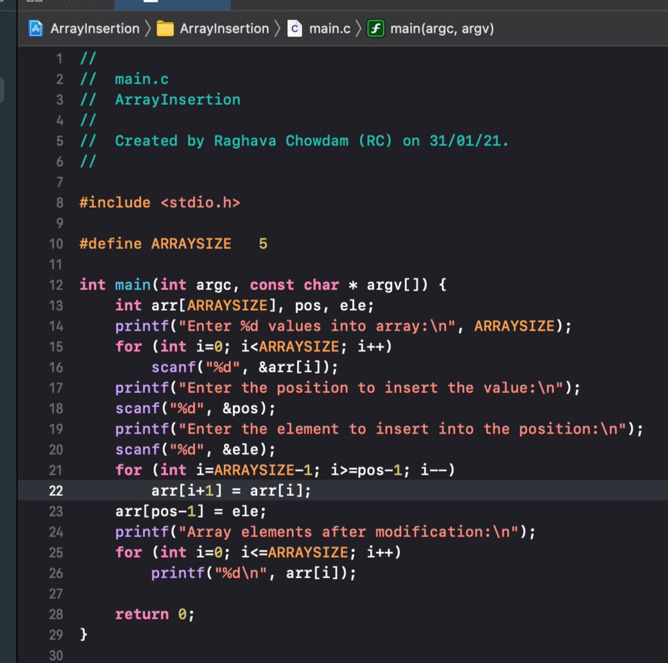Viewport: 668px width, 663px height.
Task: Click 'i<ARRAYSIZE' on line 15
Action: click(x=290, y=346)
